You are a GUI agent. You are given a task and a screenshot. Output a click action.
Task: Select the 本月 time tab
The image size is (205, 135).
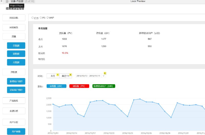coord(53,76)
